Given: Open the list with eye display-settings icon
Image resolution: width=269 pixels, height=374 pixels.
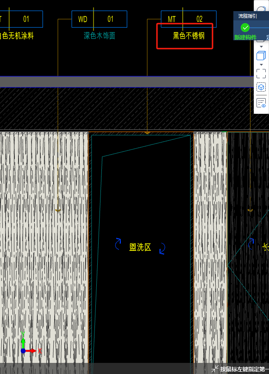Looking at the screenshot, I should tap(261, 103).
